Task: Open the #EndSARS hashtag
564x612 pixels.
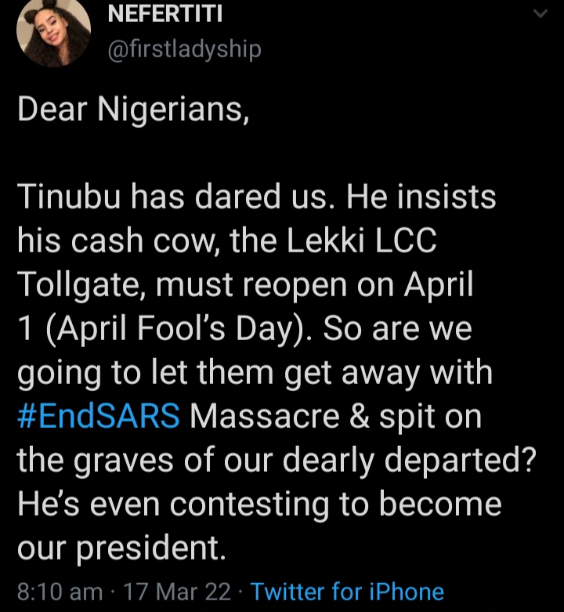Action: point(99,416)
